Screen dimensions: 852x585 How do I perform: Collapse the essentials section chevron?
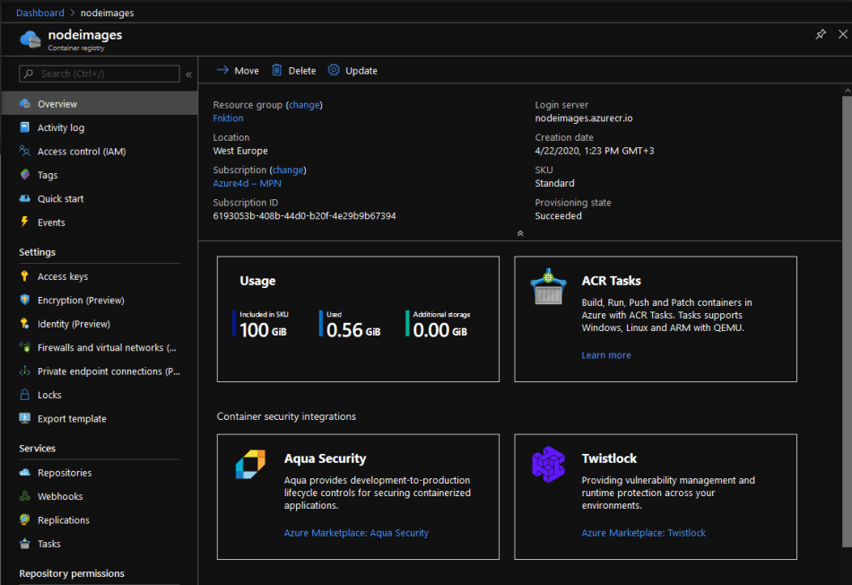520,232
